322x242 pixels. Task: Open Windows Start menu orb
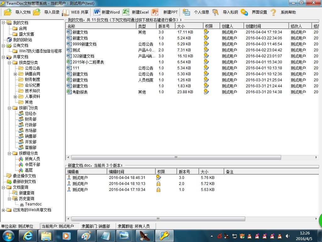tap(8, 236)
